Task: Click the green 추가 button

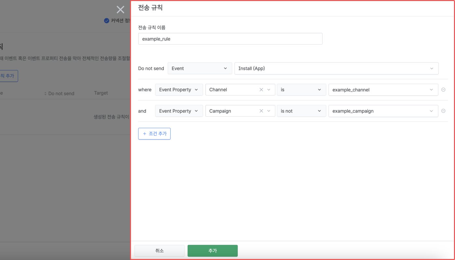Action: tap(213, 251)
